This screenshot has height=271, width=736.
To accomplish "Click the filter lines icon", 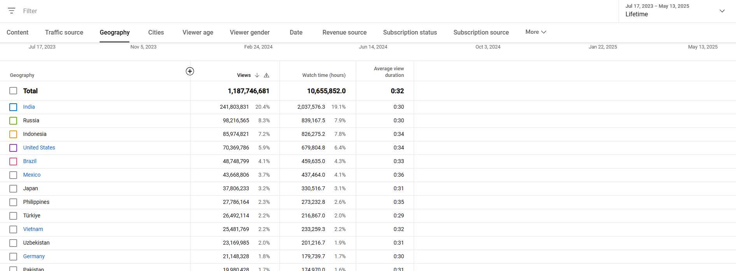I will pyautogui.click(x=12, y=11).
